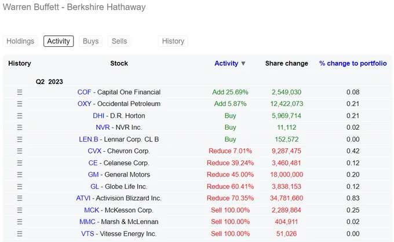
Task: Open the LEN.B ticker link
Action: (x=89, y=140)
